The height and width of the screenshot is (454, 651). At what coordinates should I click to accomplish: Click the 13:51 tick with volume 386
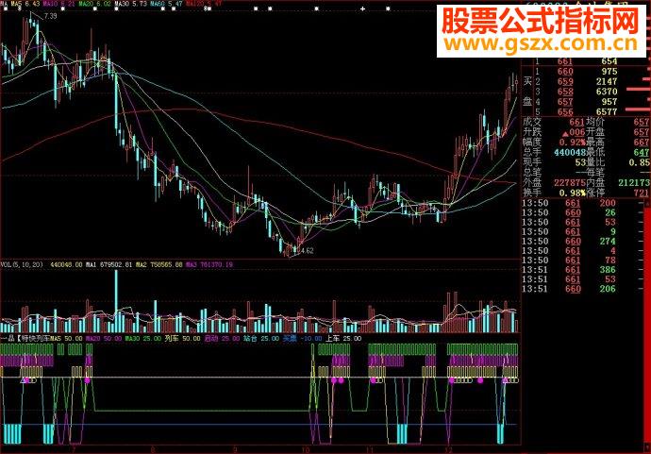[x=569, y=270]
